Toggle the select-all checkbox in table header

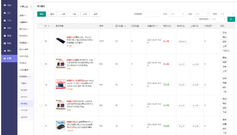point(40,26)
